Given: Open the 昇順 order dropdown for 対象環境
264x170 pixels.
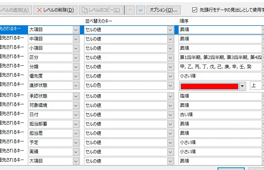Looking at the screenshot, I should (221, 105).
